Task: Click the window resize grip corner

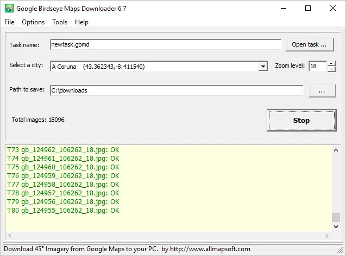Action: pos(340,250)
